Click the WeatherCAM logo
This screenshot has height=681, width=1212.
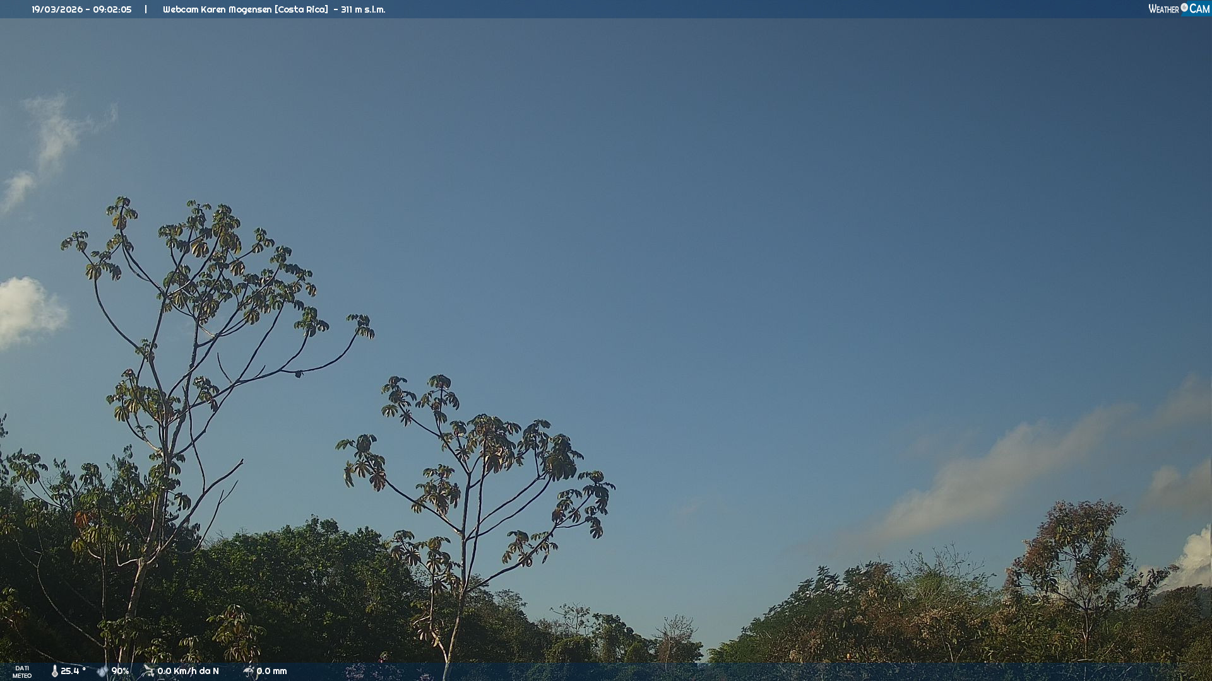[1179, 9]
